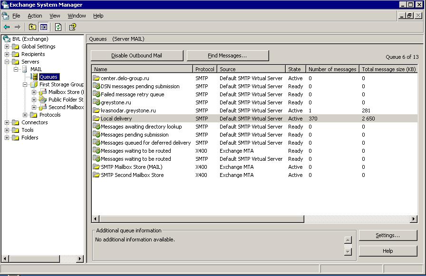Open the Exchange System Manager menu icon beside File

(x=5, y=16)
